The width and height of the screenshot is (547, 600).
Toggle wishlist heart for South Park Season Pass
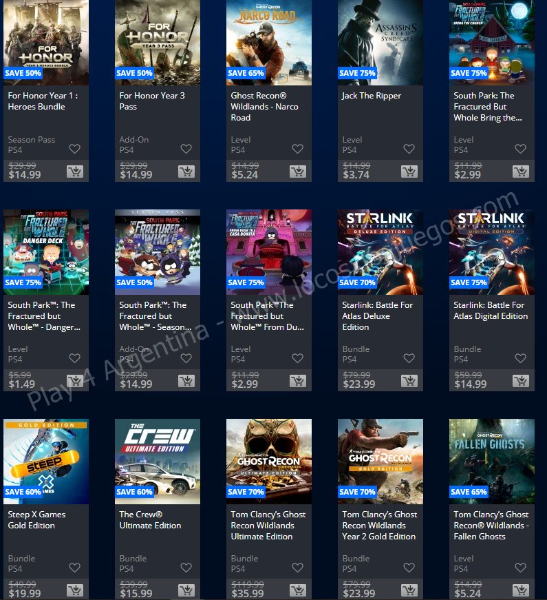(x=186, y=358)
